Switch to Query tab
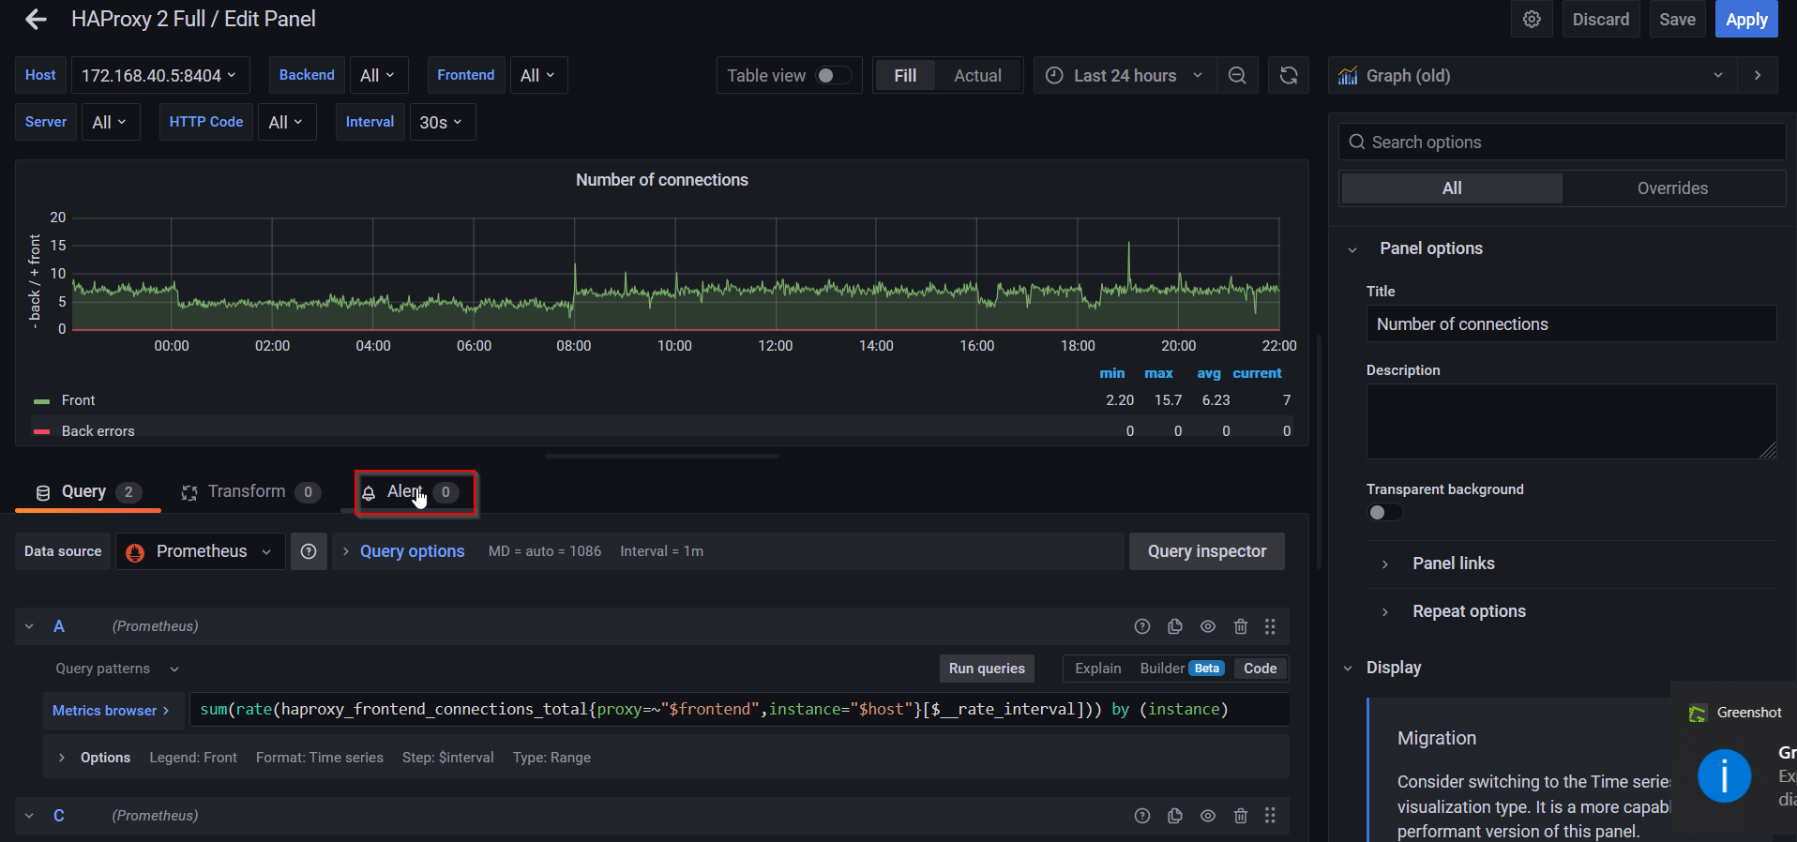The height and width of the screenshot is (842, 1797). point(88,491)
